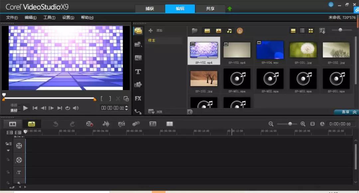Open the 文件 (File) menu
The width and height of the screenshot is (359, 193).
pos(12,18)
